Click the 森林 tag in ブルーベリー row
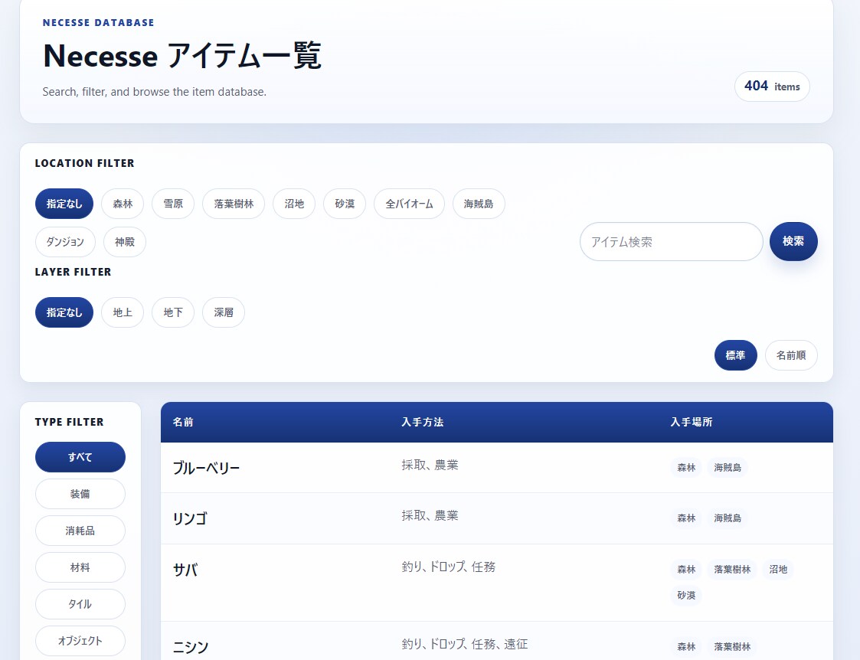The width and height of the screenshot is (860, 660). pos(686,468)
